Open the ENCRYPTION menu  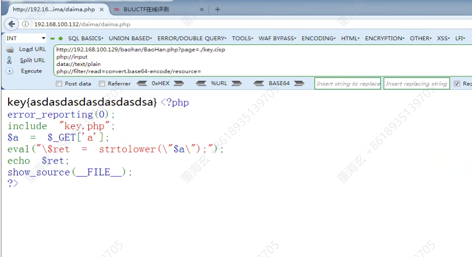click(385, 38)
